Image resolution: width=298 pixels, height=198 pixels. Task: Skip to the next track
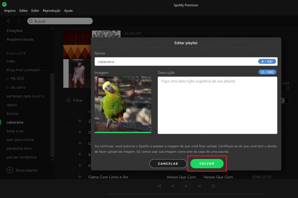coord(200,186)
